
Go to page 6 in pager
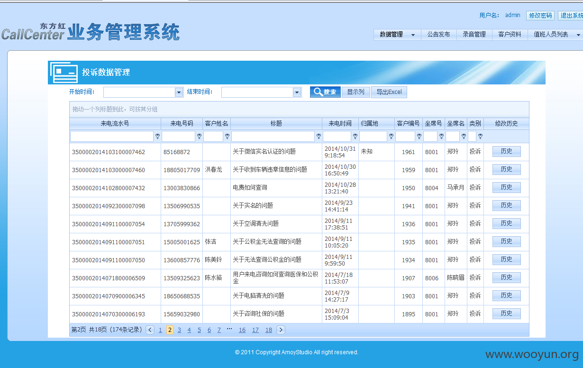coord(209,330)
